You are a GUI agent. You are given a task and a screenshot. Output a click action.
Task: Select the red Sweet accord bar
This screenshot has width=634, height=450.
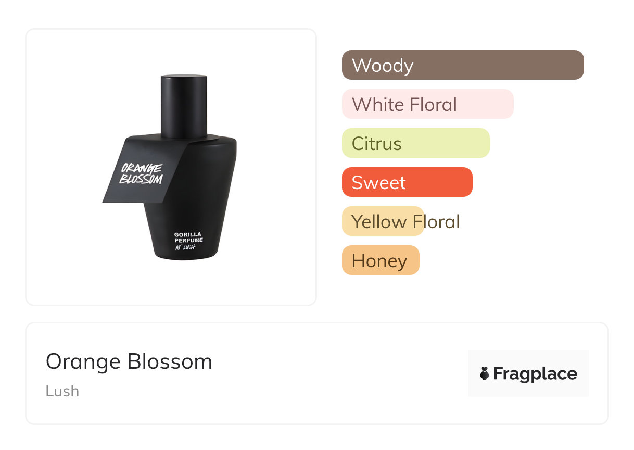pyautogui.click(x=407, y=182)
